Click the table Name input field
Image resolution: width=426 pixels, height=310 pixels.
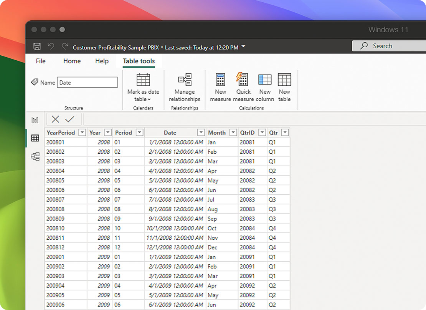(x=87, y=83)
